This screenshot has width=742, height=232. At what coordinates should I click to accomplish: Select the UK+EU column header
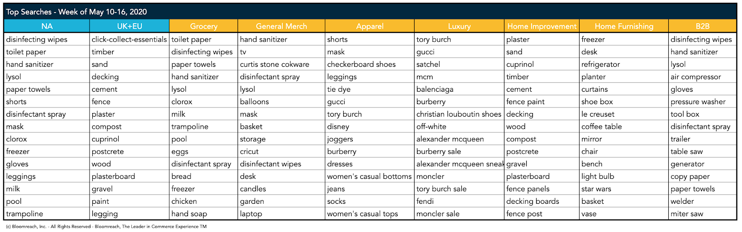tap(129, 26)
